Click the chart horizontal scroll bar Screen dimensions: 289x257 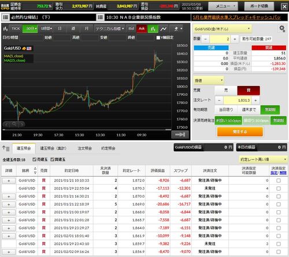pos(87,130)
